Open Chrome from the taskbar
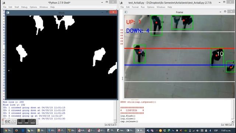This screenshot has height=133, width=236. pos(8,130)
